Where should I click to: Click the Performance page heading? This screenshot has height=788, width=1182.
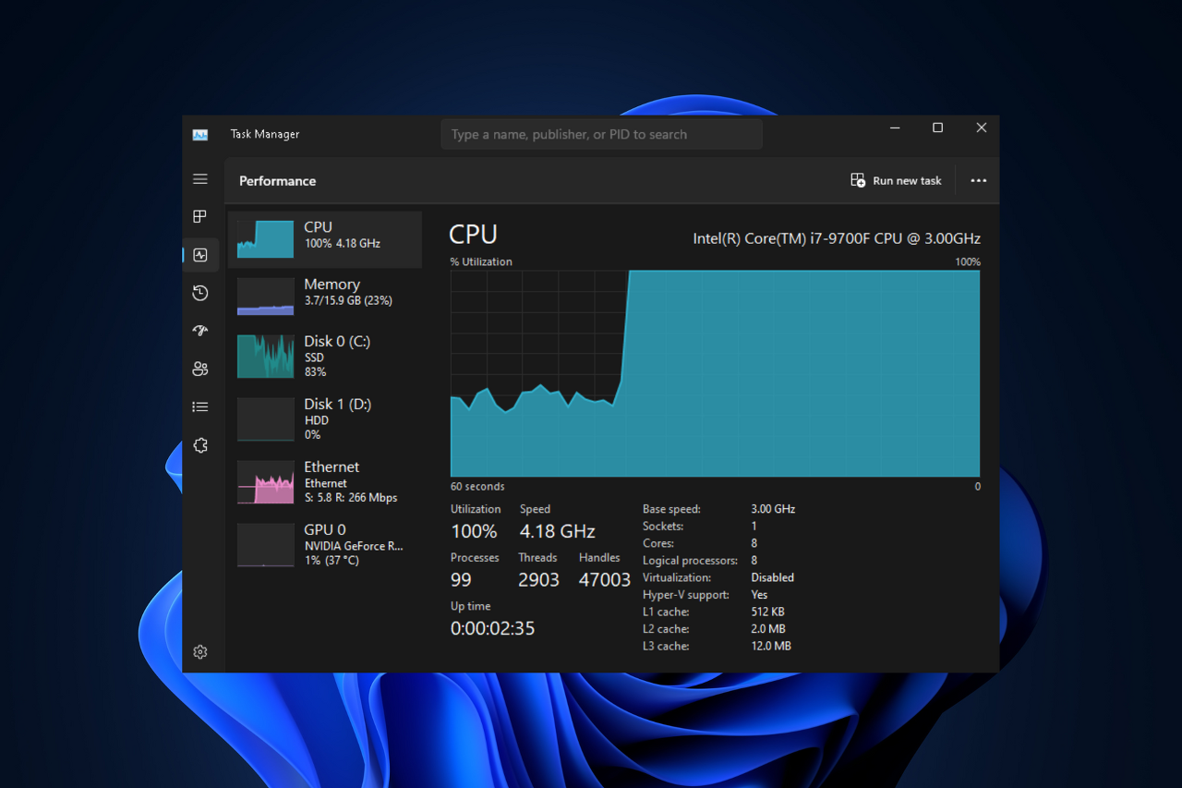pyautogui.click(x=277, y=181)
